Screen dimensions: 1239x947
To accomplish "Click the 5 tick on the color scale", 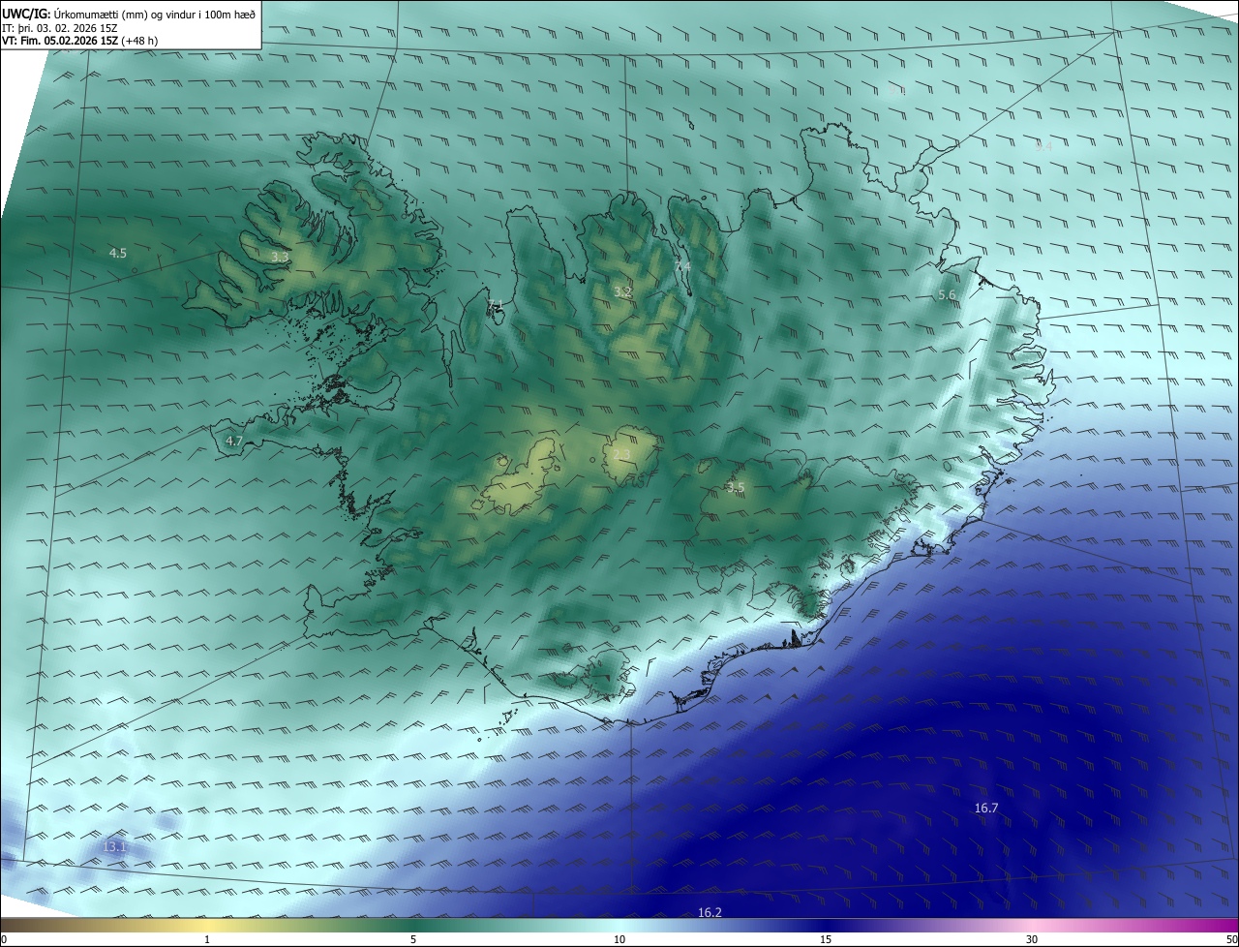I will [413, 939].
